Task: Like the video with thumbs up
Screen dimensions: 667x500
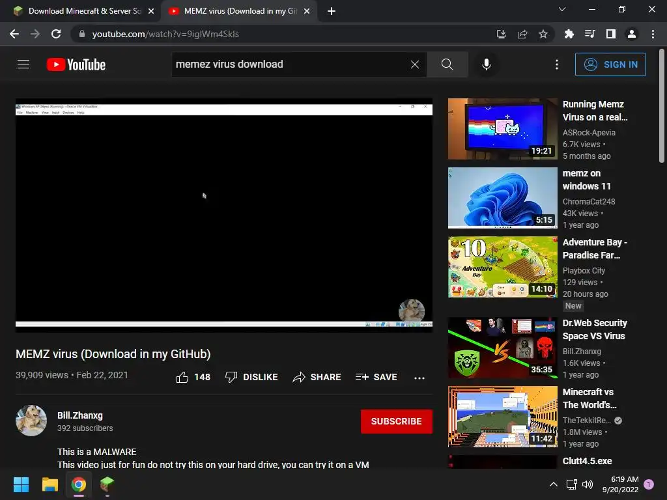Action: [x=193, y=377]
